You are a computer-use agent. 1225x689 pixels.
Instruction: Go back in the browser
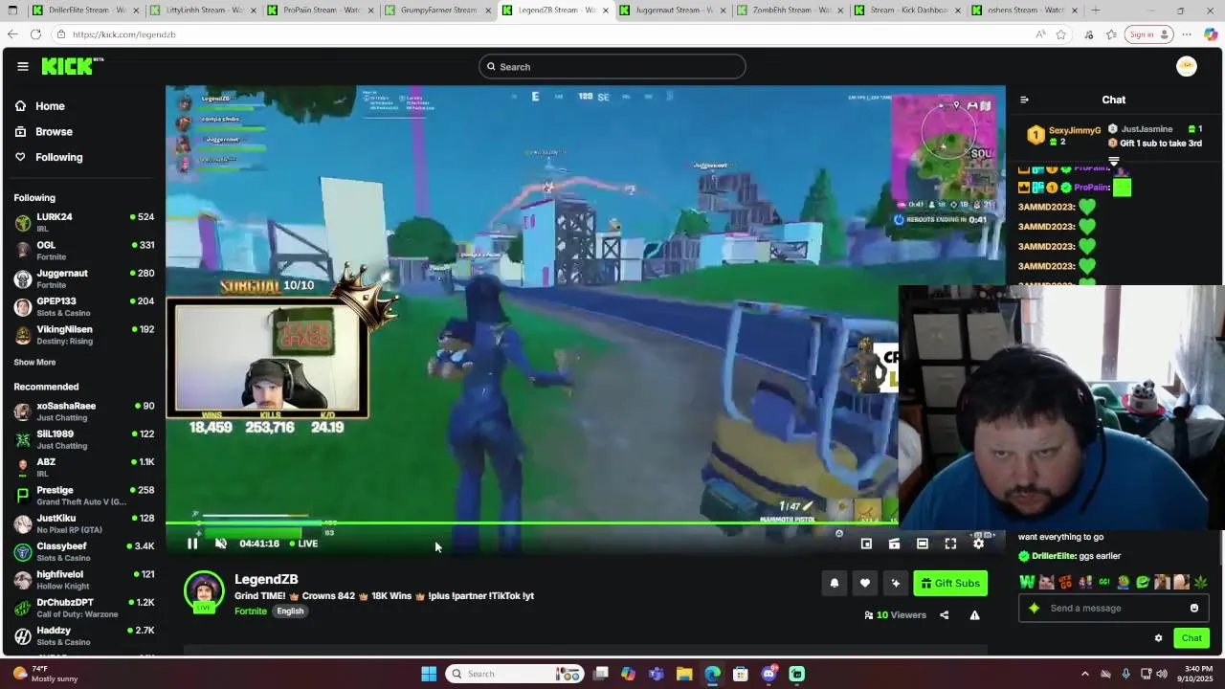pos(11,34)
